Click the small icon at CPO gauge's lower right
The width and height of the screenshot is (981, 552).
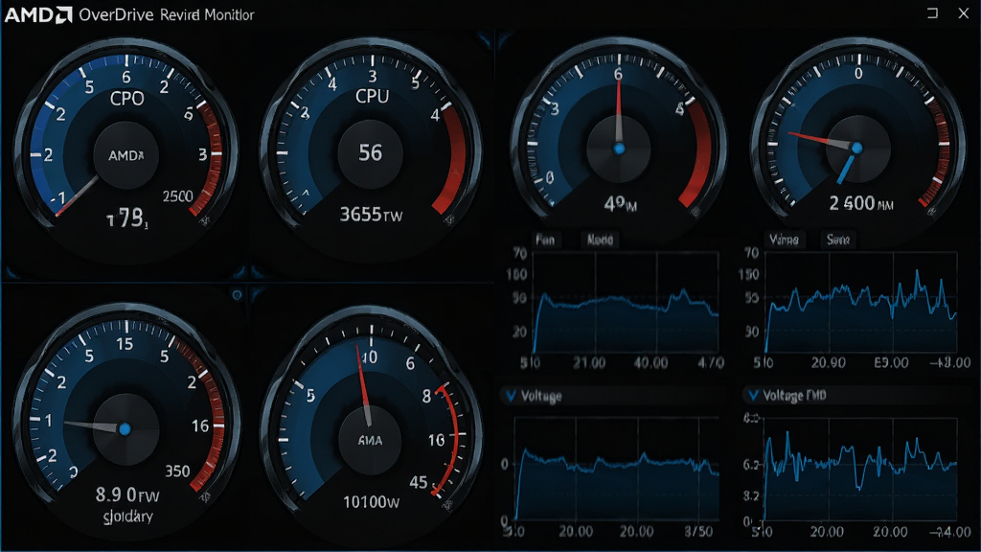click(x=205, y=220)
